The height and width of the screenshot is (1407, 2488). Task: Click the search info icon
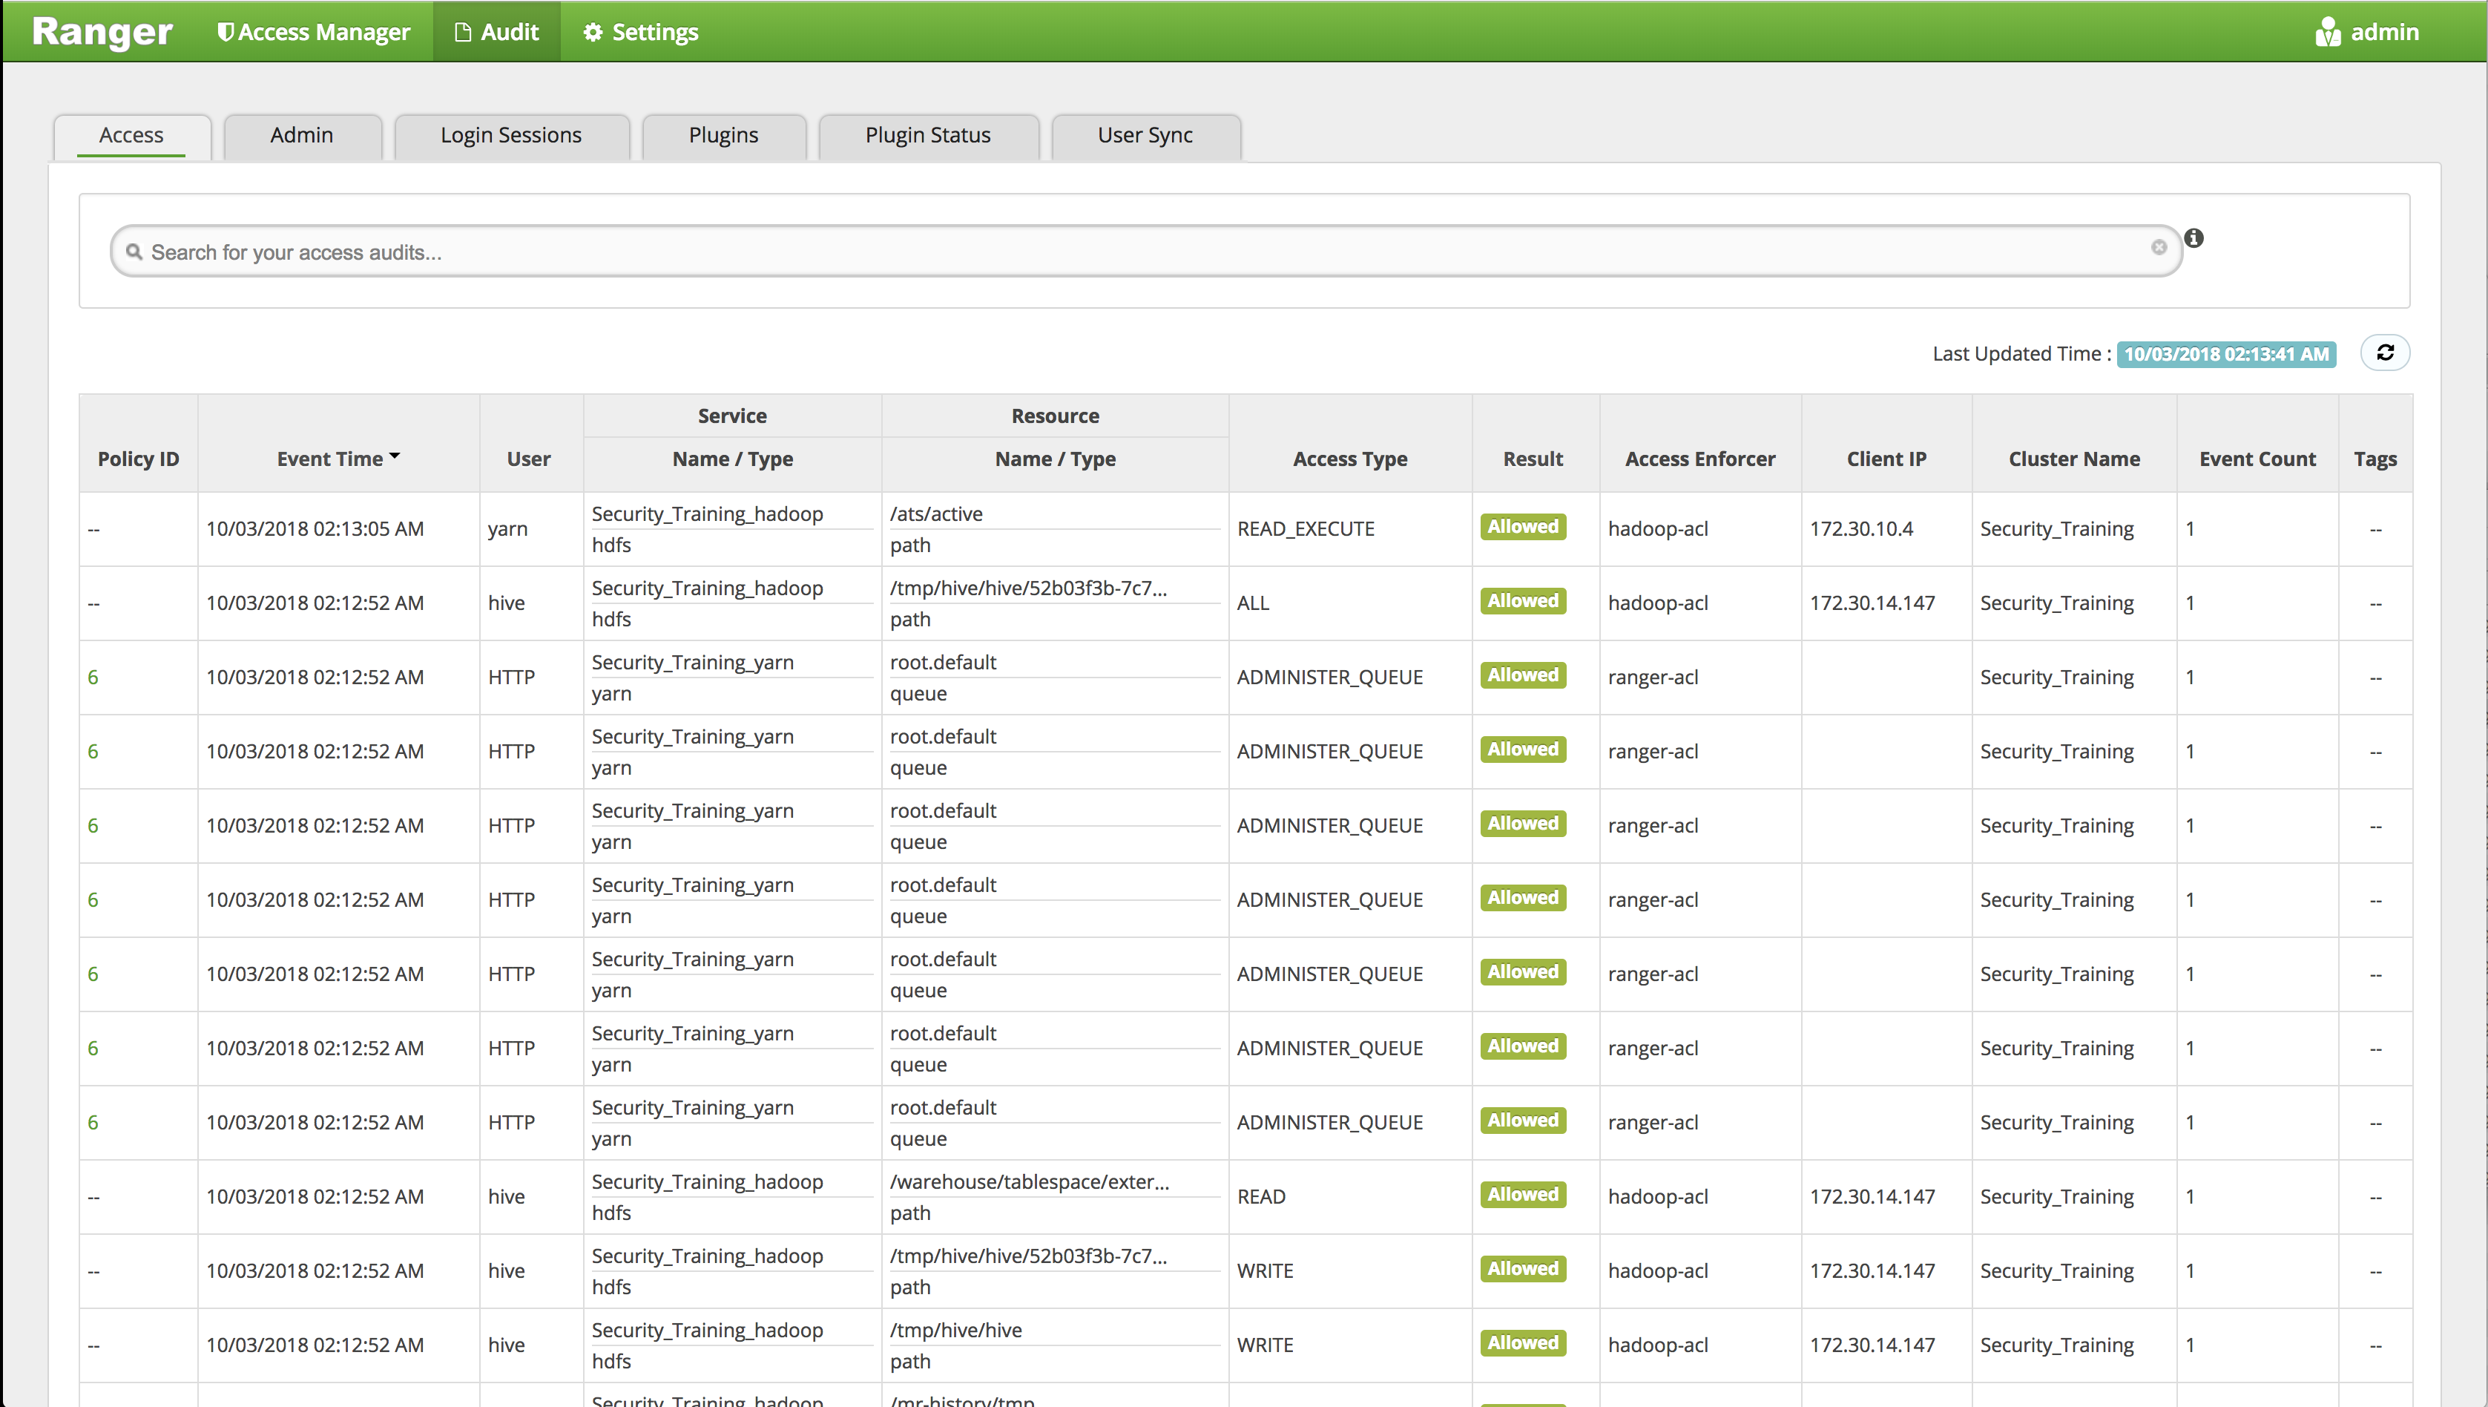point(2194,237)
